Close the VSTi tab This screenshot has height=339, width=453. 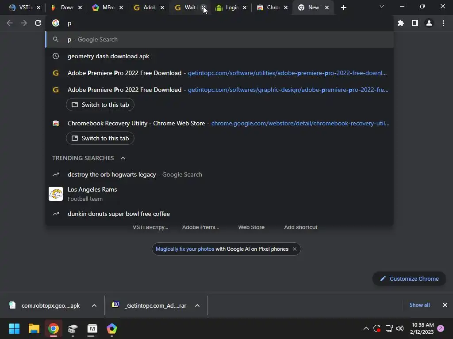coord(38,8)
